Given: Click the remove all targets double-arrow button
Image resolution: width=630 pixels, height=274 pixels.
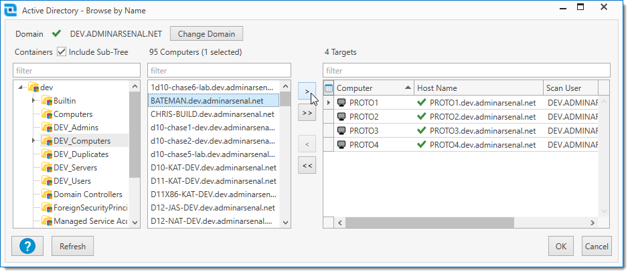Looking at the screenshot, I should (x=307, y=166).
